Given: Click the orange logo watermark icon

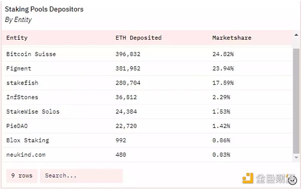Looking at the screenshot, I should click(x=248, y=178).
